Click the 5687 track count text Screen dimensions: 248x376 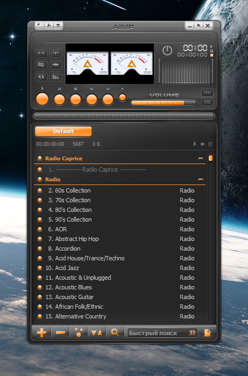coord(78,144)
